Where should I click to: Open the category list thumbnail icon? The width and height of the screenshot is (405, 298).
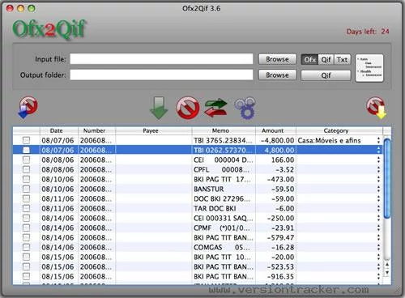coord(369,68)
